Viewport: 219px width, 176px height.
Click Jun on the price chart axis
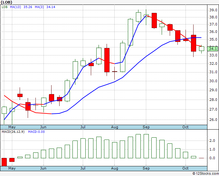pos(43,127)
